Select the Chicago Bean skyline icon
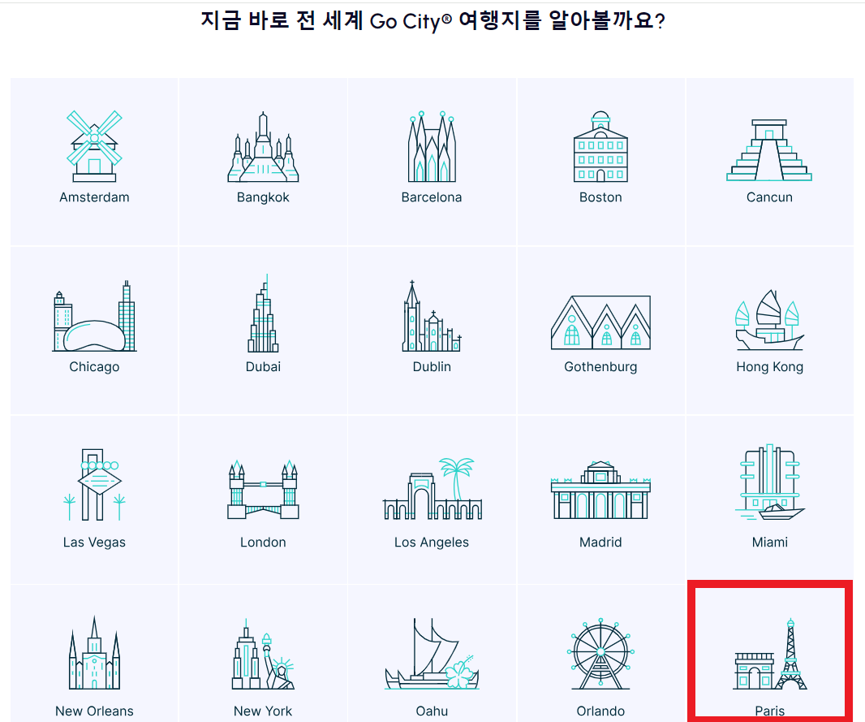The height and width of the screenshot is (722, 865). pyautogui.click(x=94, y=317)
